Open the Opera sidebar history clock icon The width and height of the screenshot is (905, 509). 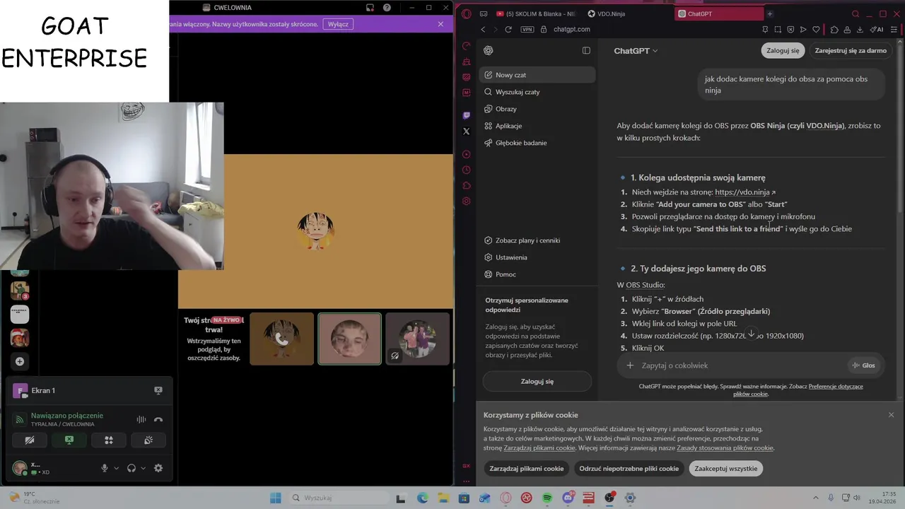tap(466, 170)
